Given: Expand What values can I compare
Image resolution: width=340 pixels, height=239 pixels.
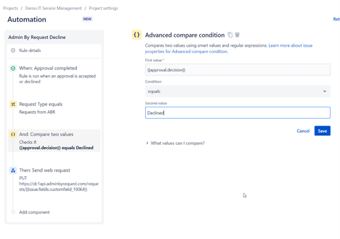Looking at the screenshot, I should click(x=175, y=143).
